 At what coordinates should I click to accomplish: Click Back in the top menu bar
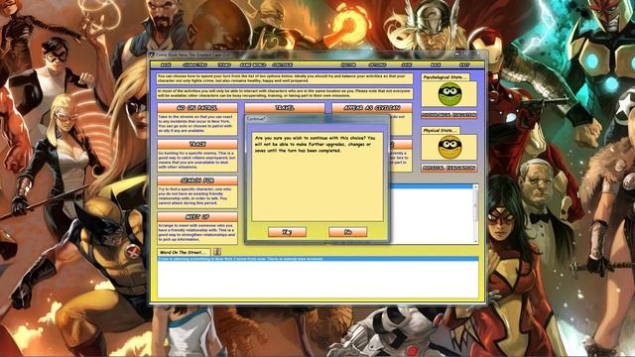coord(436,64)
